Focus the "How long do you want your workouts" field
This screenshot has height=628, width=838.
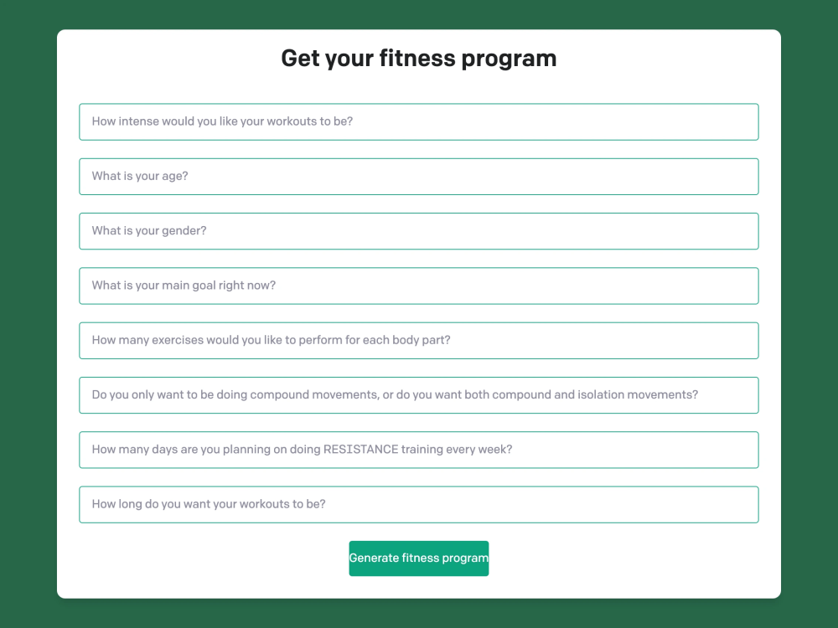[419, 504]
